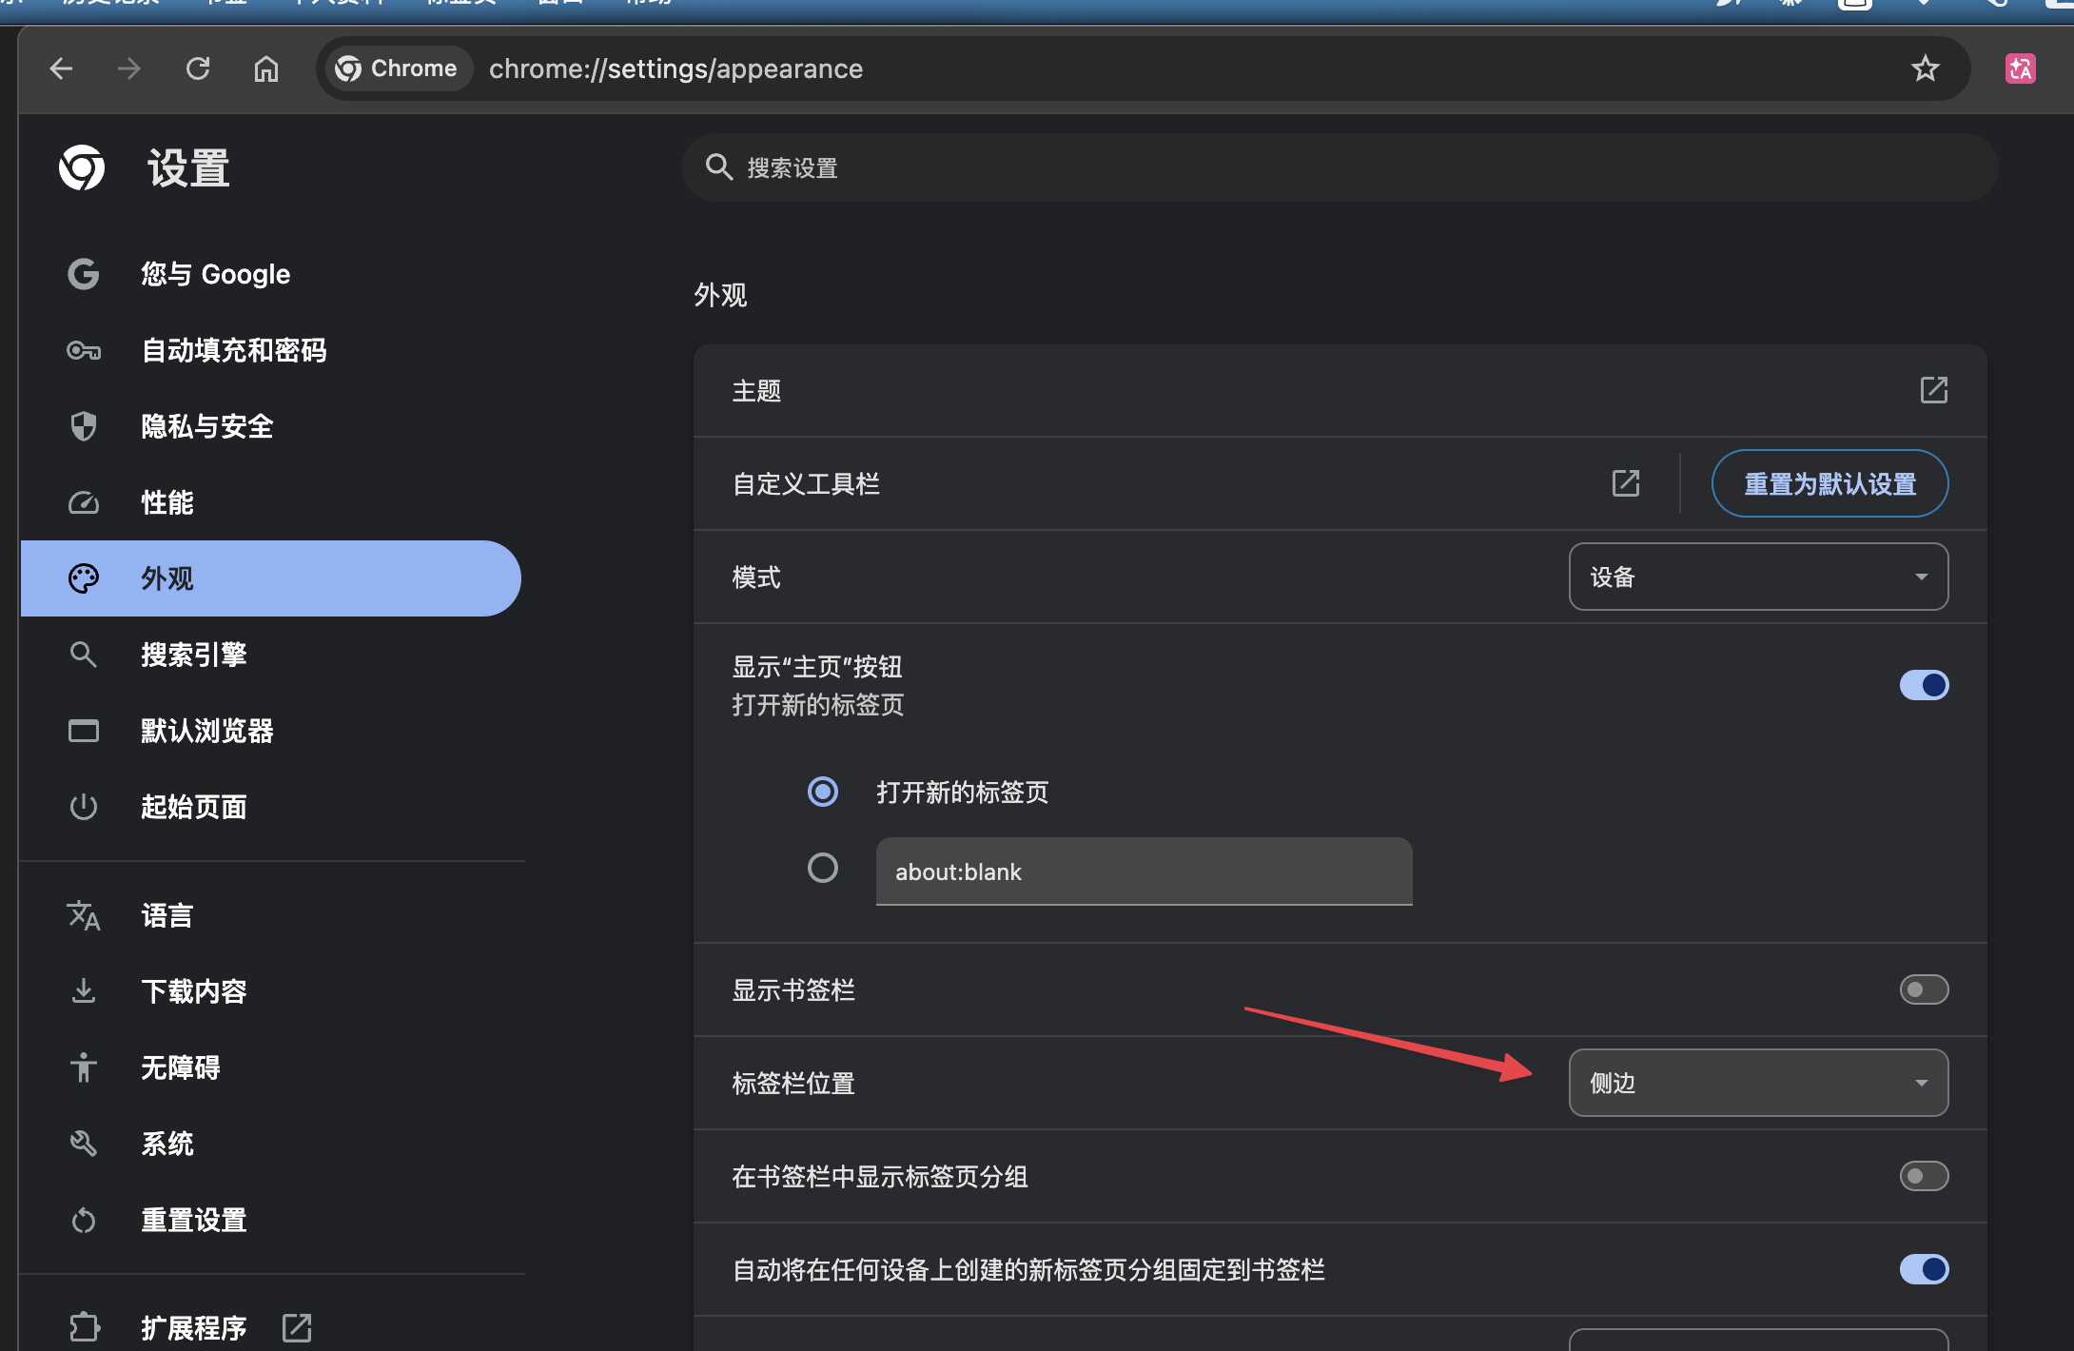
Task: Click the 重置为默认设置 button
Action: coord(1829,483)
